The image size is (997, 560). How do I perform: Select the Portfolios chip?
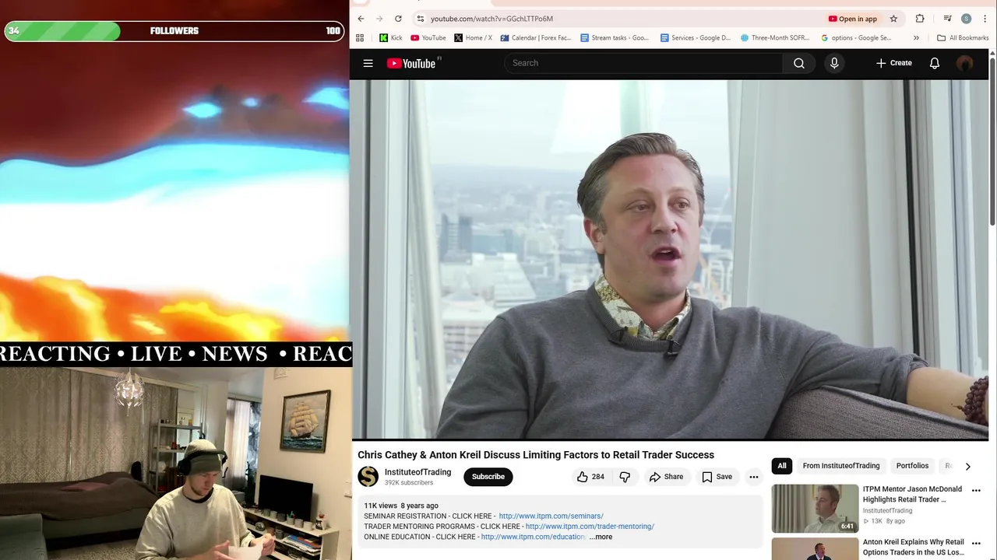(x=912, y=466)
